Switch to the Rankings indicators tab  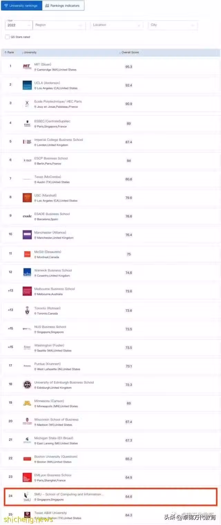click(x=63, y=6)
